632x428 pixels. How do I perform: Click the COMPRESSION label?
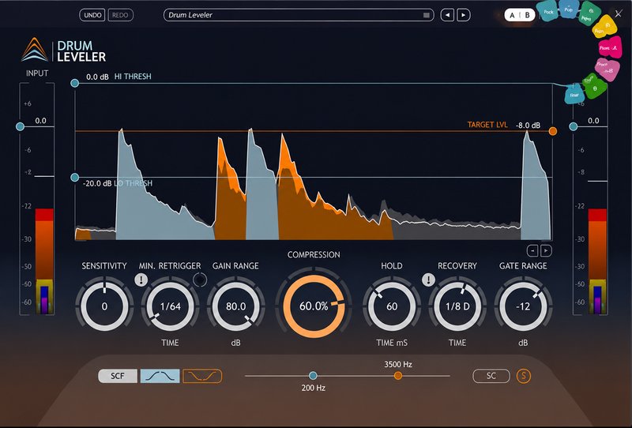(x=314, y=255)
